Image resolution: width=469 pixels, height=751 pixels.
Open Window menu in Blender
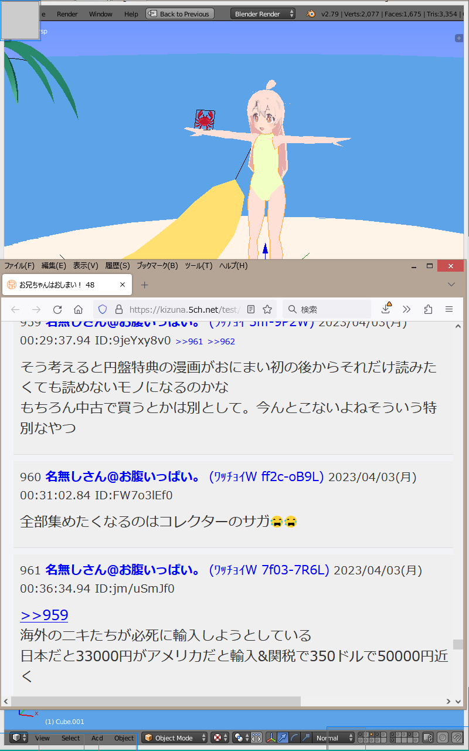coord(100,13)
